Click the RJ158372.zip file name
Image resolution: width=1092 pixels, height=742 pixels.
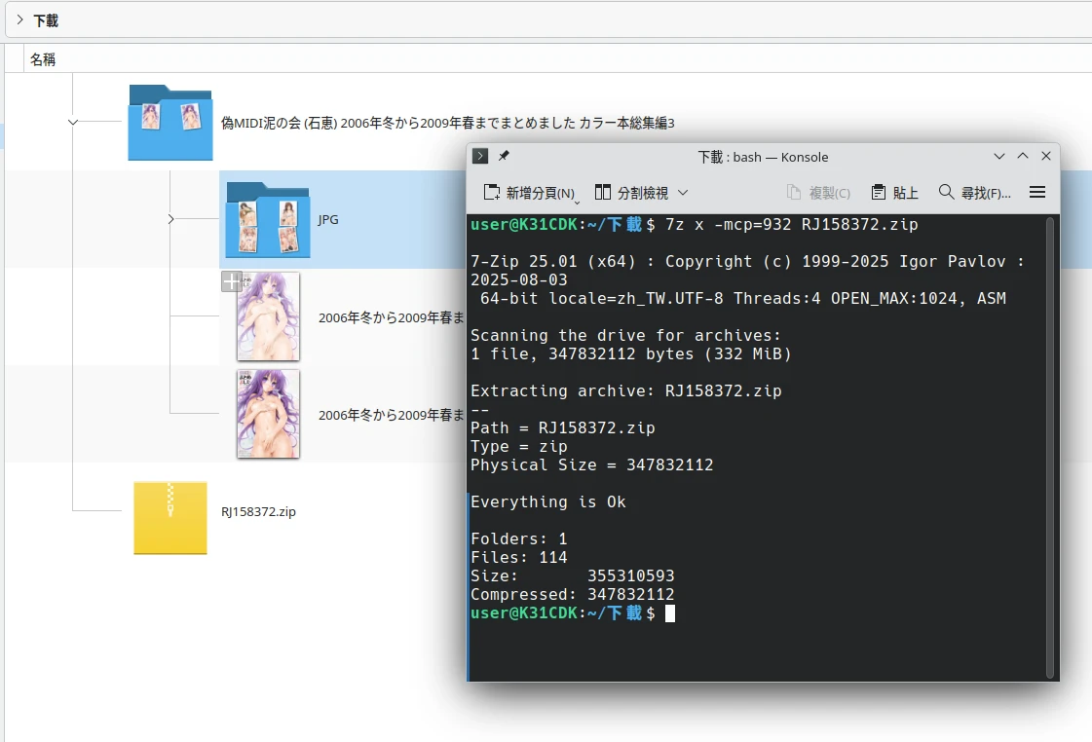tap(258, 511)
